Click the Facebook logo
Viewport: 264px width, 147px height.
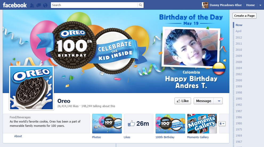[15, 5]
